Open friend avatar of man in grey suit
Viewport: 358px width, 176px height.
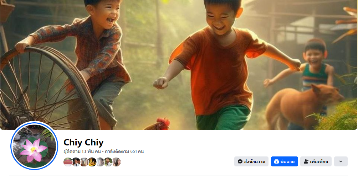pyautogui.click(x=108, y=162)
